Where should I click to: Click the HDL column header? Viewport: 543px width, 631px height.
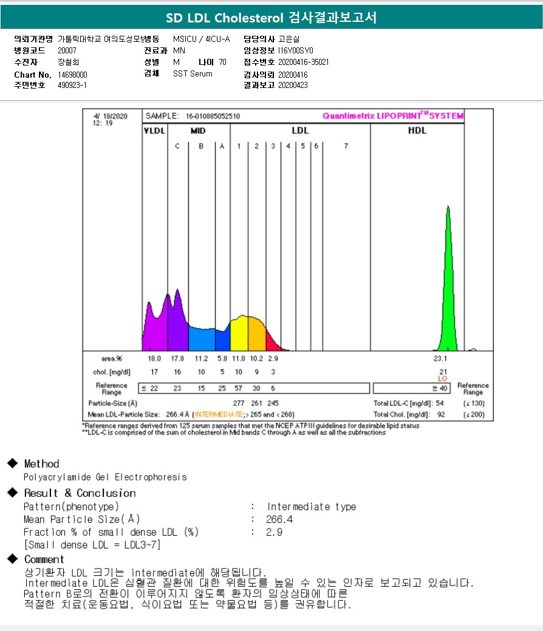pyautogui.click(x=417, y=130)
